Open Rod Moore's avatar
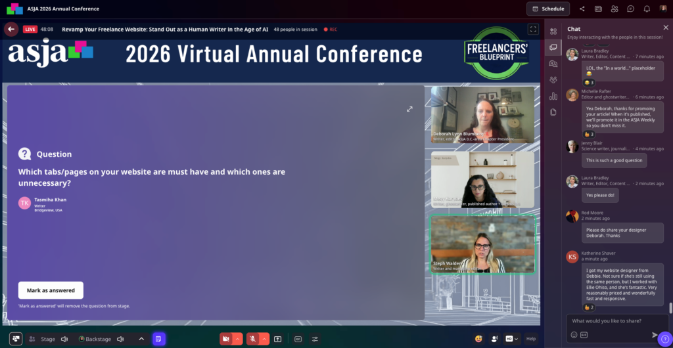 pos(572,216)
